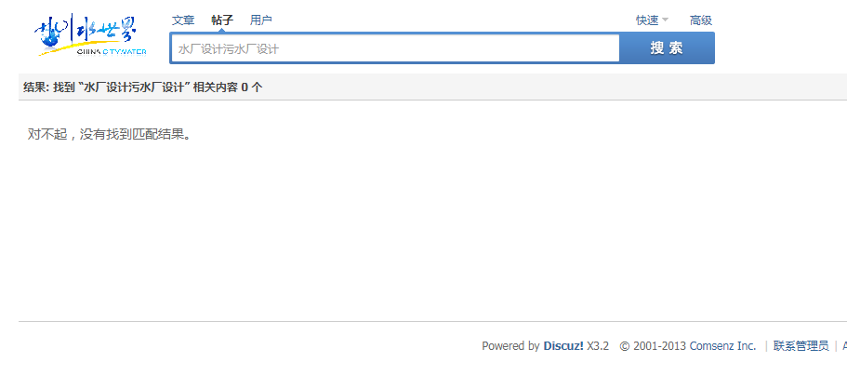Click the CHINA CITY WATER logo caption
The image size is (847, 389).
point(112,52)
